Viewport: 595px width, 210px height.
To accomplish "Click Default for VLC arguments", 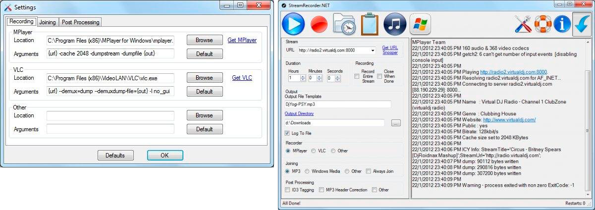I will click(x=205, y=91).
